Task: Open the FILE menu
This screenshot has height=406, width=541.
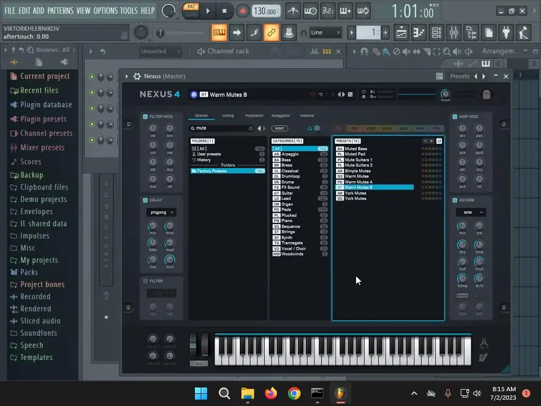Action: [10, 11]
